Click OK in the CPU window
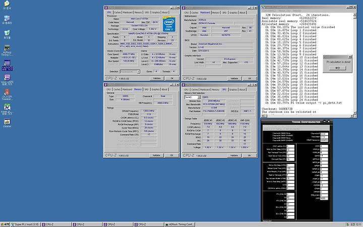363x227 pixels. (172, 78)
